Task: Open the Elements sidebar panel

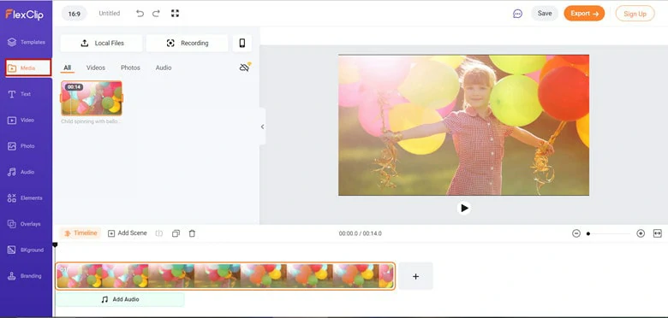Action: pos(26,198)
